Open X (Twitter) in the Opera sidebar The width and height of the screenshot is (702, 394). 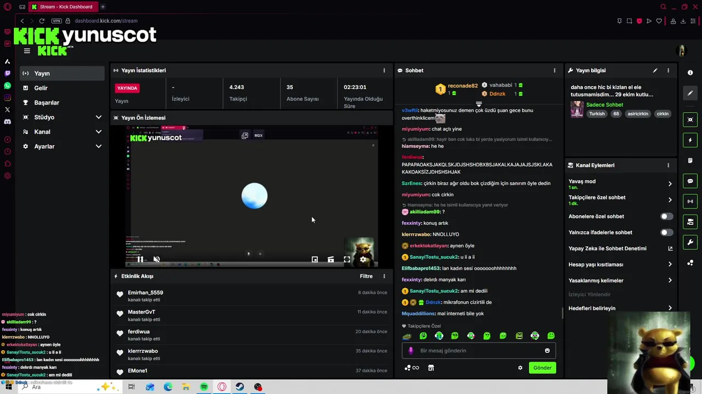click(x=7, y=109)
